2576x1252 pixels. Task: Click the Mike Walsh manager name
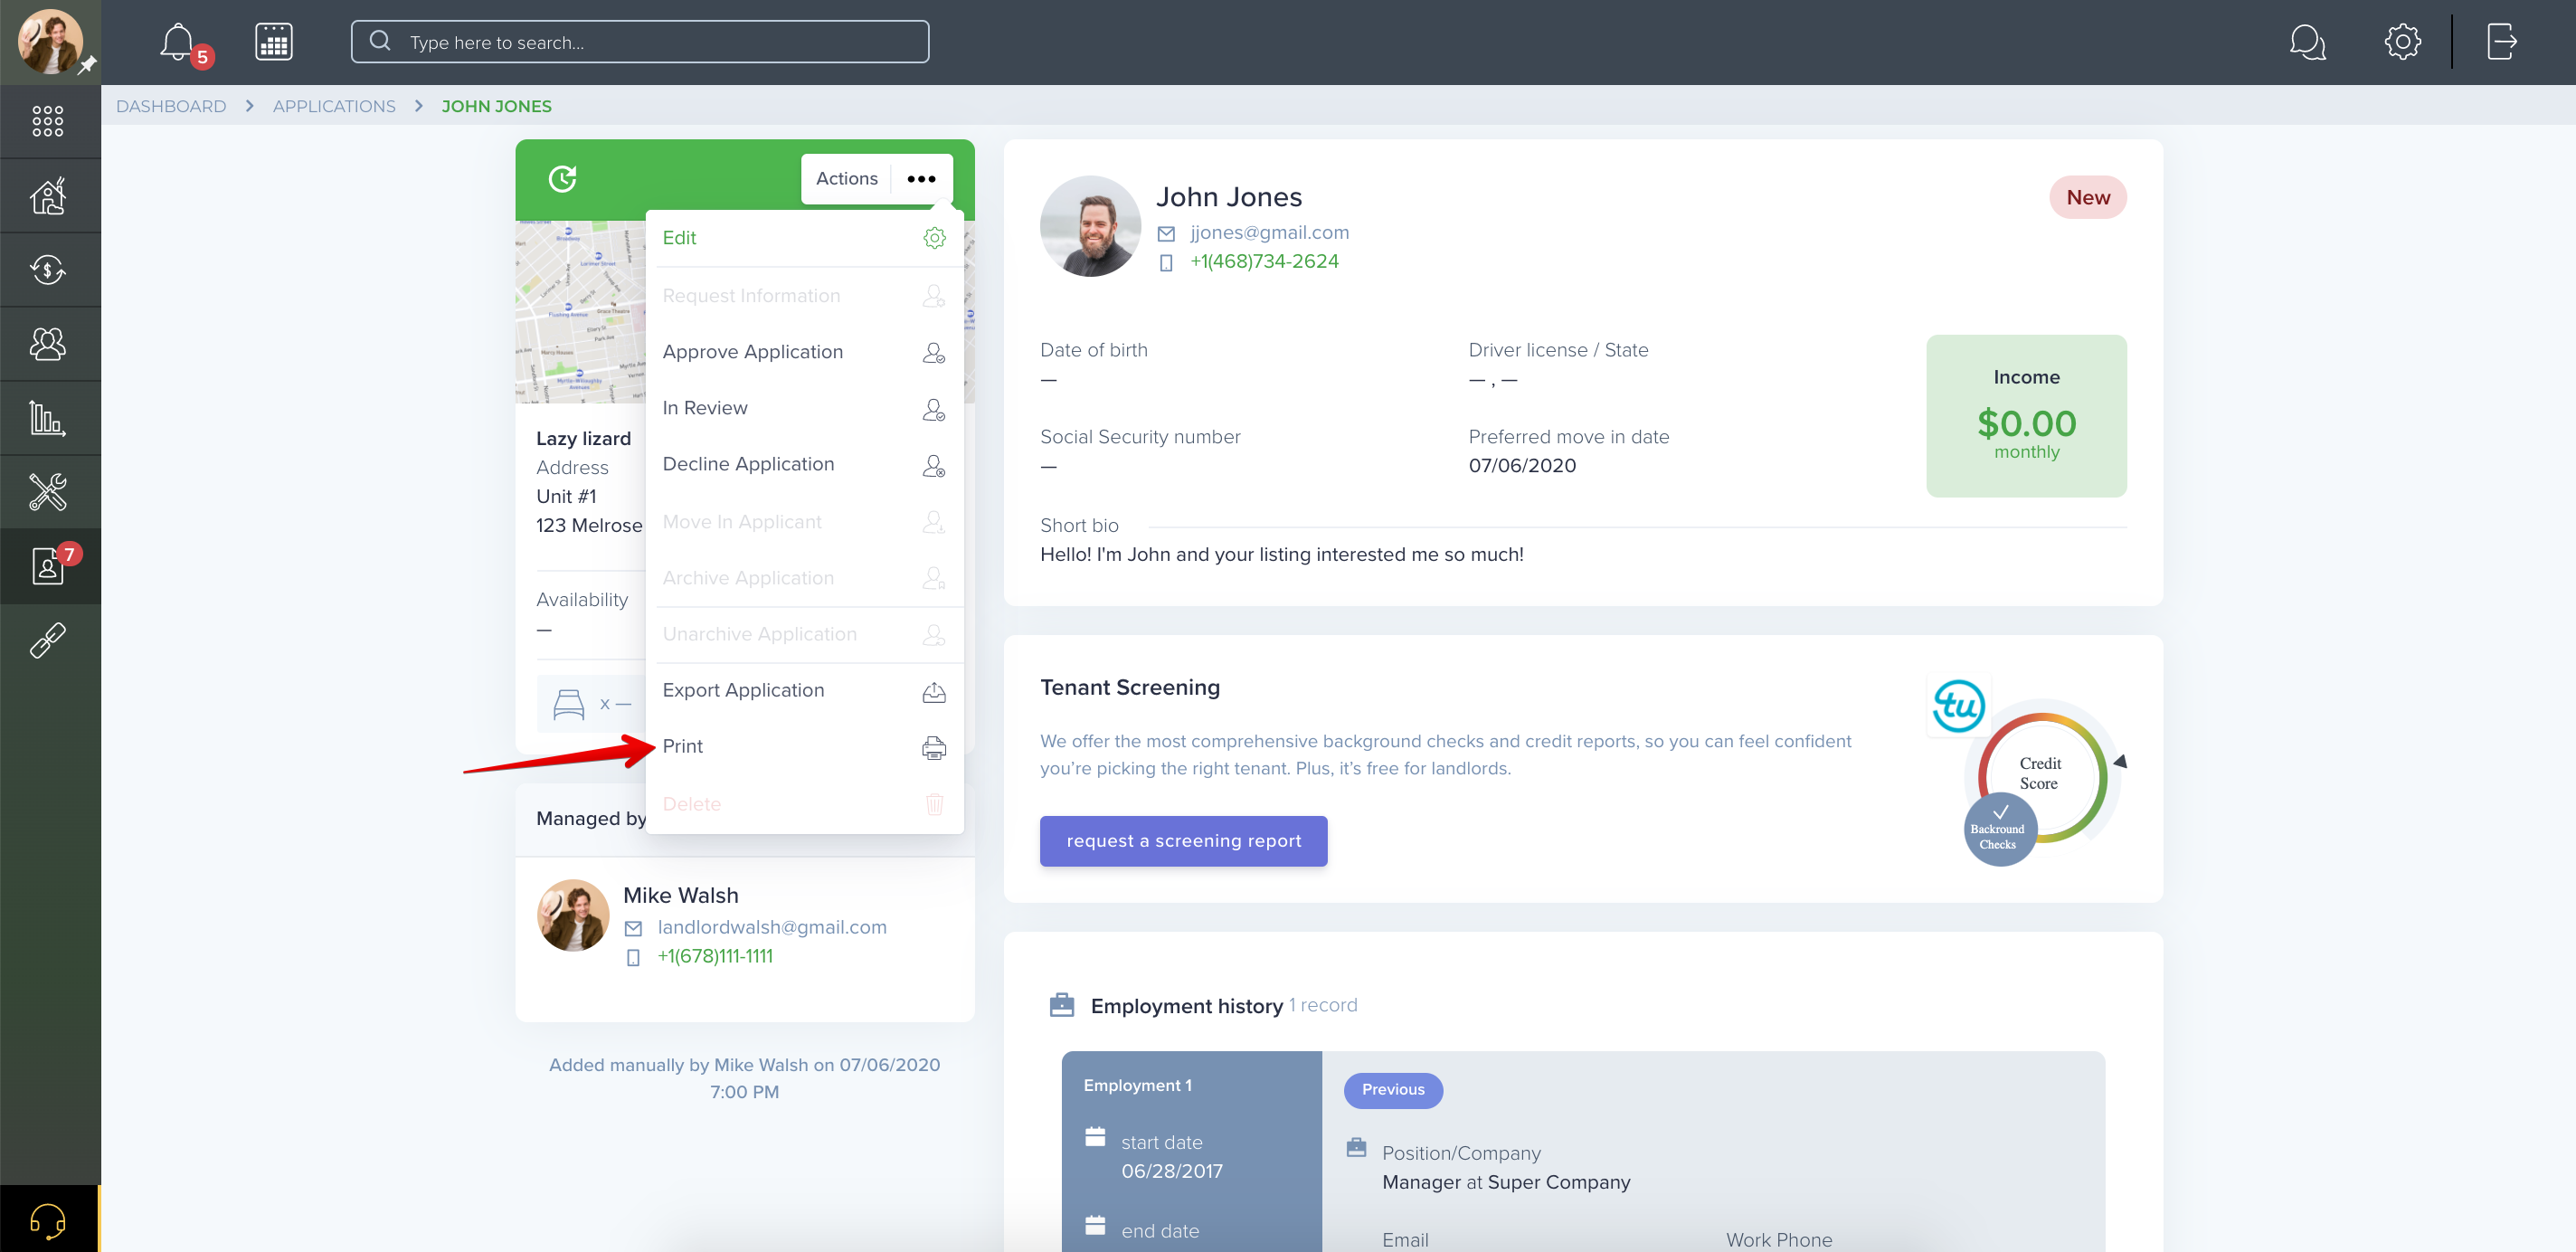681,896
